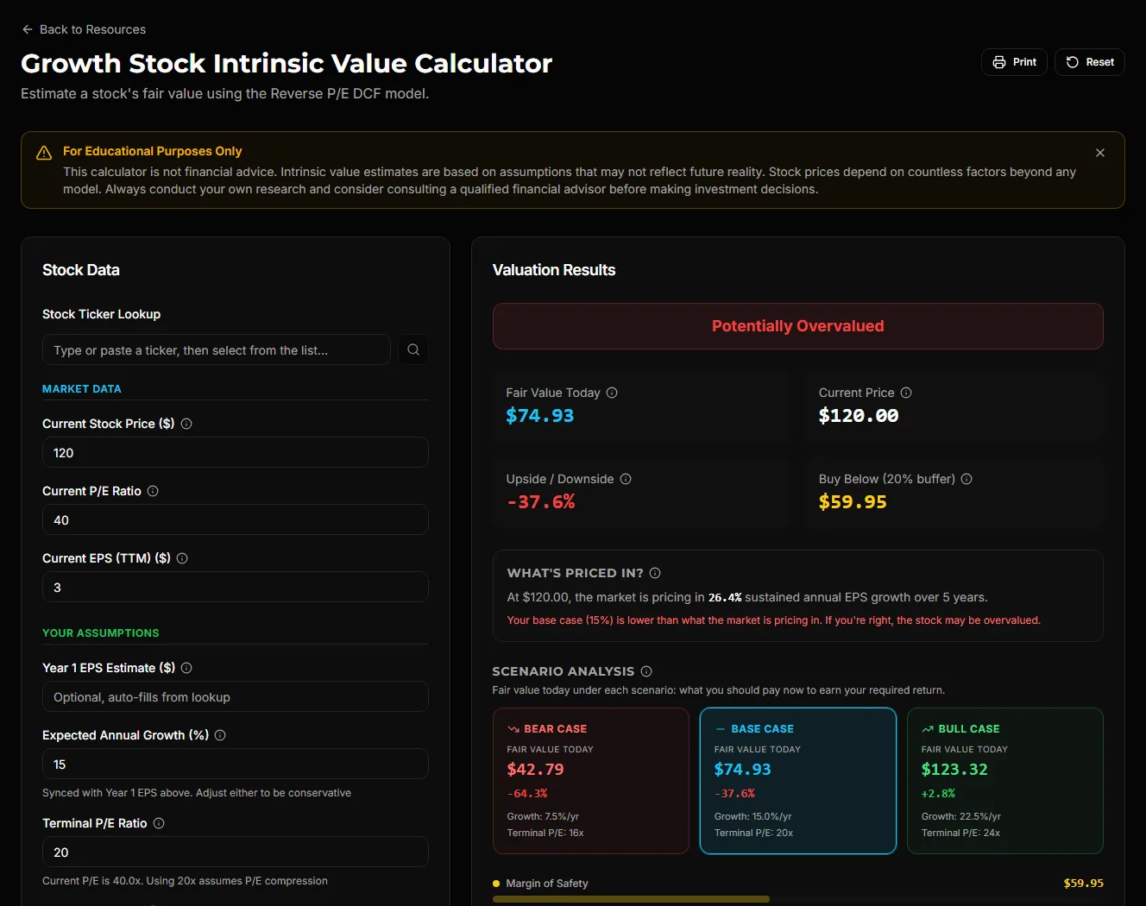Screen dimensions: 1146x906
Task: Show info for Scenario Analysis
Action: (646, 671)
